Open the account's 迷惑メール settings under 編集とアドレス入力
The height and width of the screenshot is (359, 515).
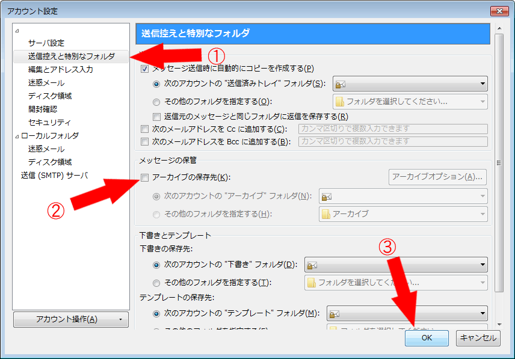coord(46,83)
